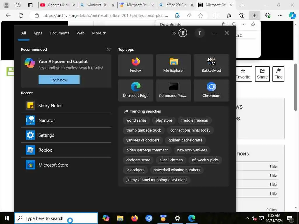Expand the More dropdown in search

[x=99, y=33]
